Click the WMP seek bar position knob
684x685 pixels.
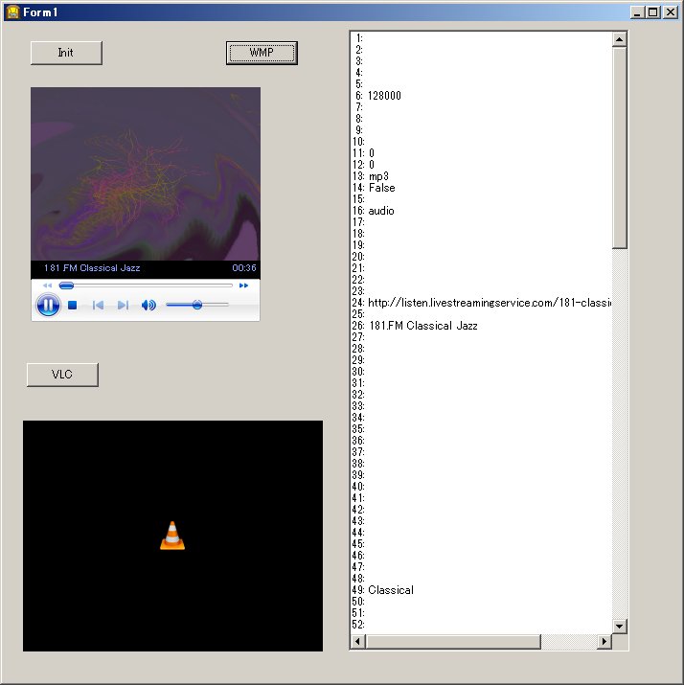(66, 285)
